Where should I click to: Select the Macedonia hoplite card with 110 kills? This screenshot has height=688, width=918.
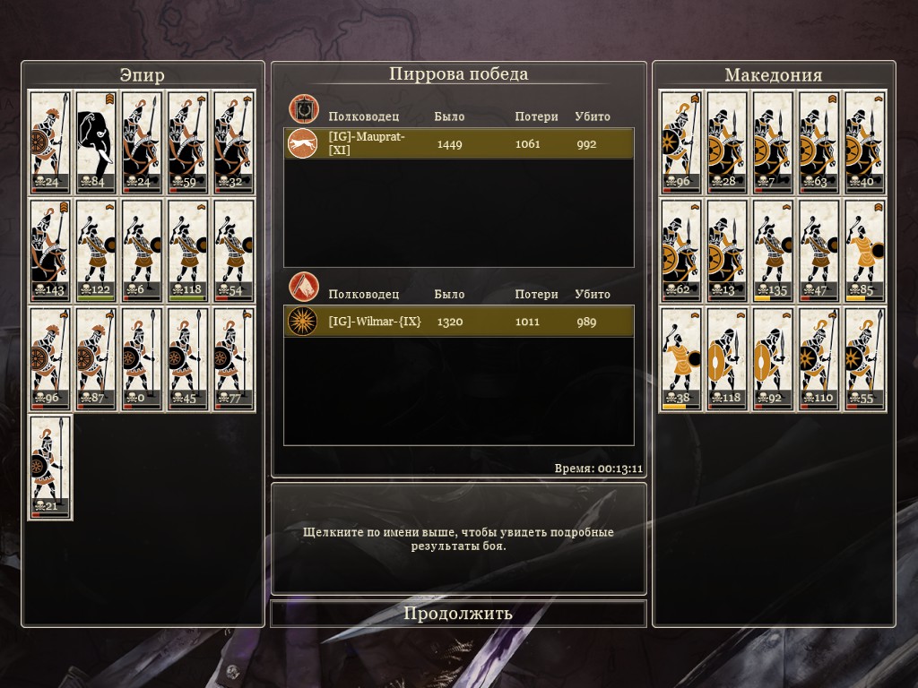[x=819, y=359]
